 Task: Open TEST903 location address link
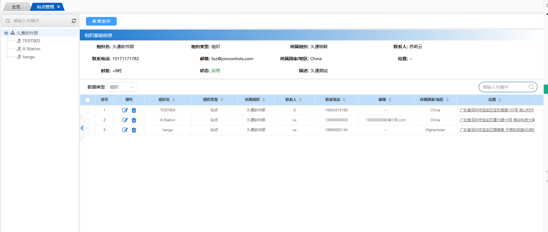497,110
